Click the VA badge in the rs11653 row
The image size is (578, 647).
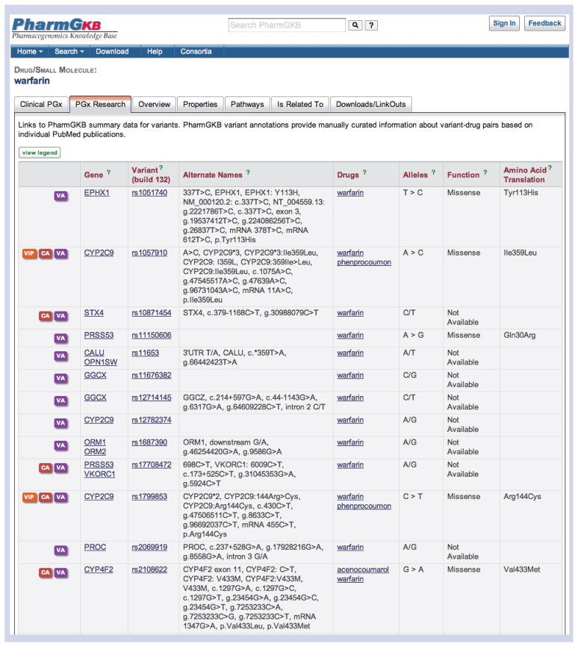(60, 356)
